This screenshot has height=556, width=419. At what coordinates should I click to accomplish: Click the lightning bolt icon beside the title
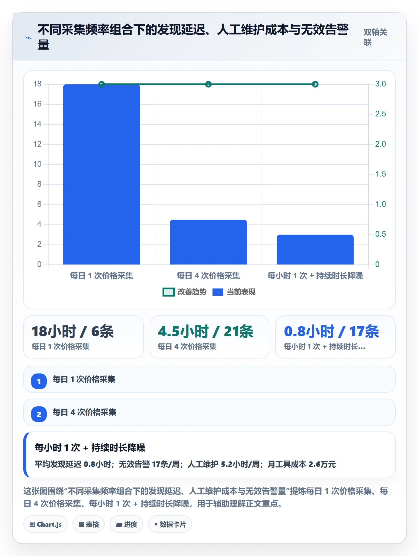tap(28, 38)
